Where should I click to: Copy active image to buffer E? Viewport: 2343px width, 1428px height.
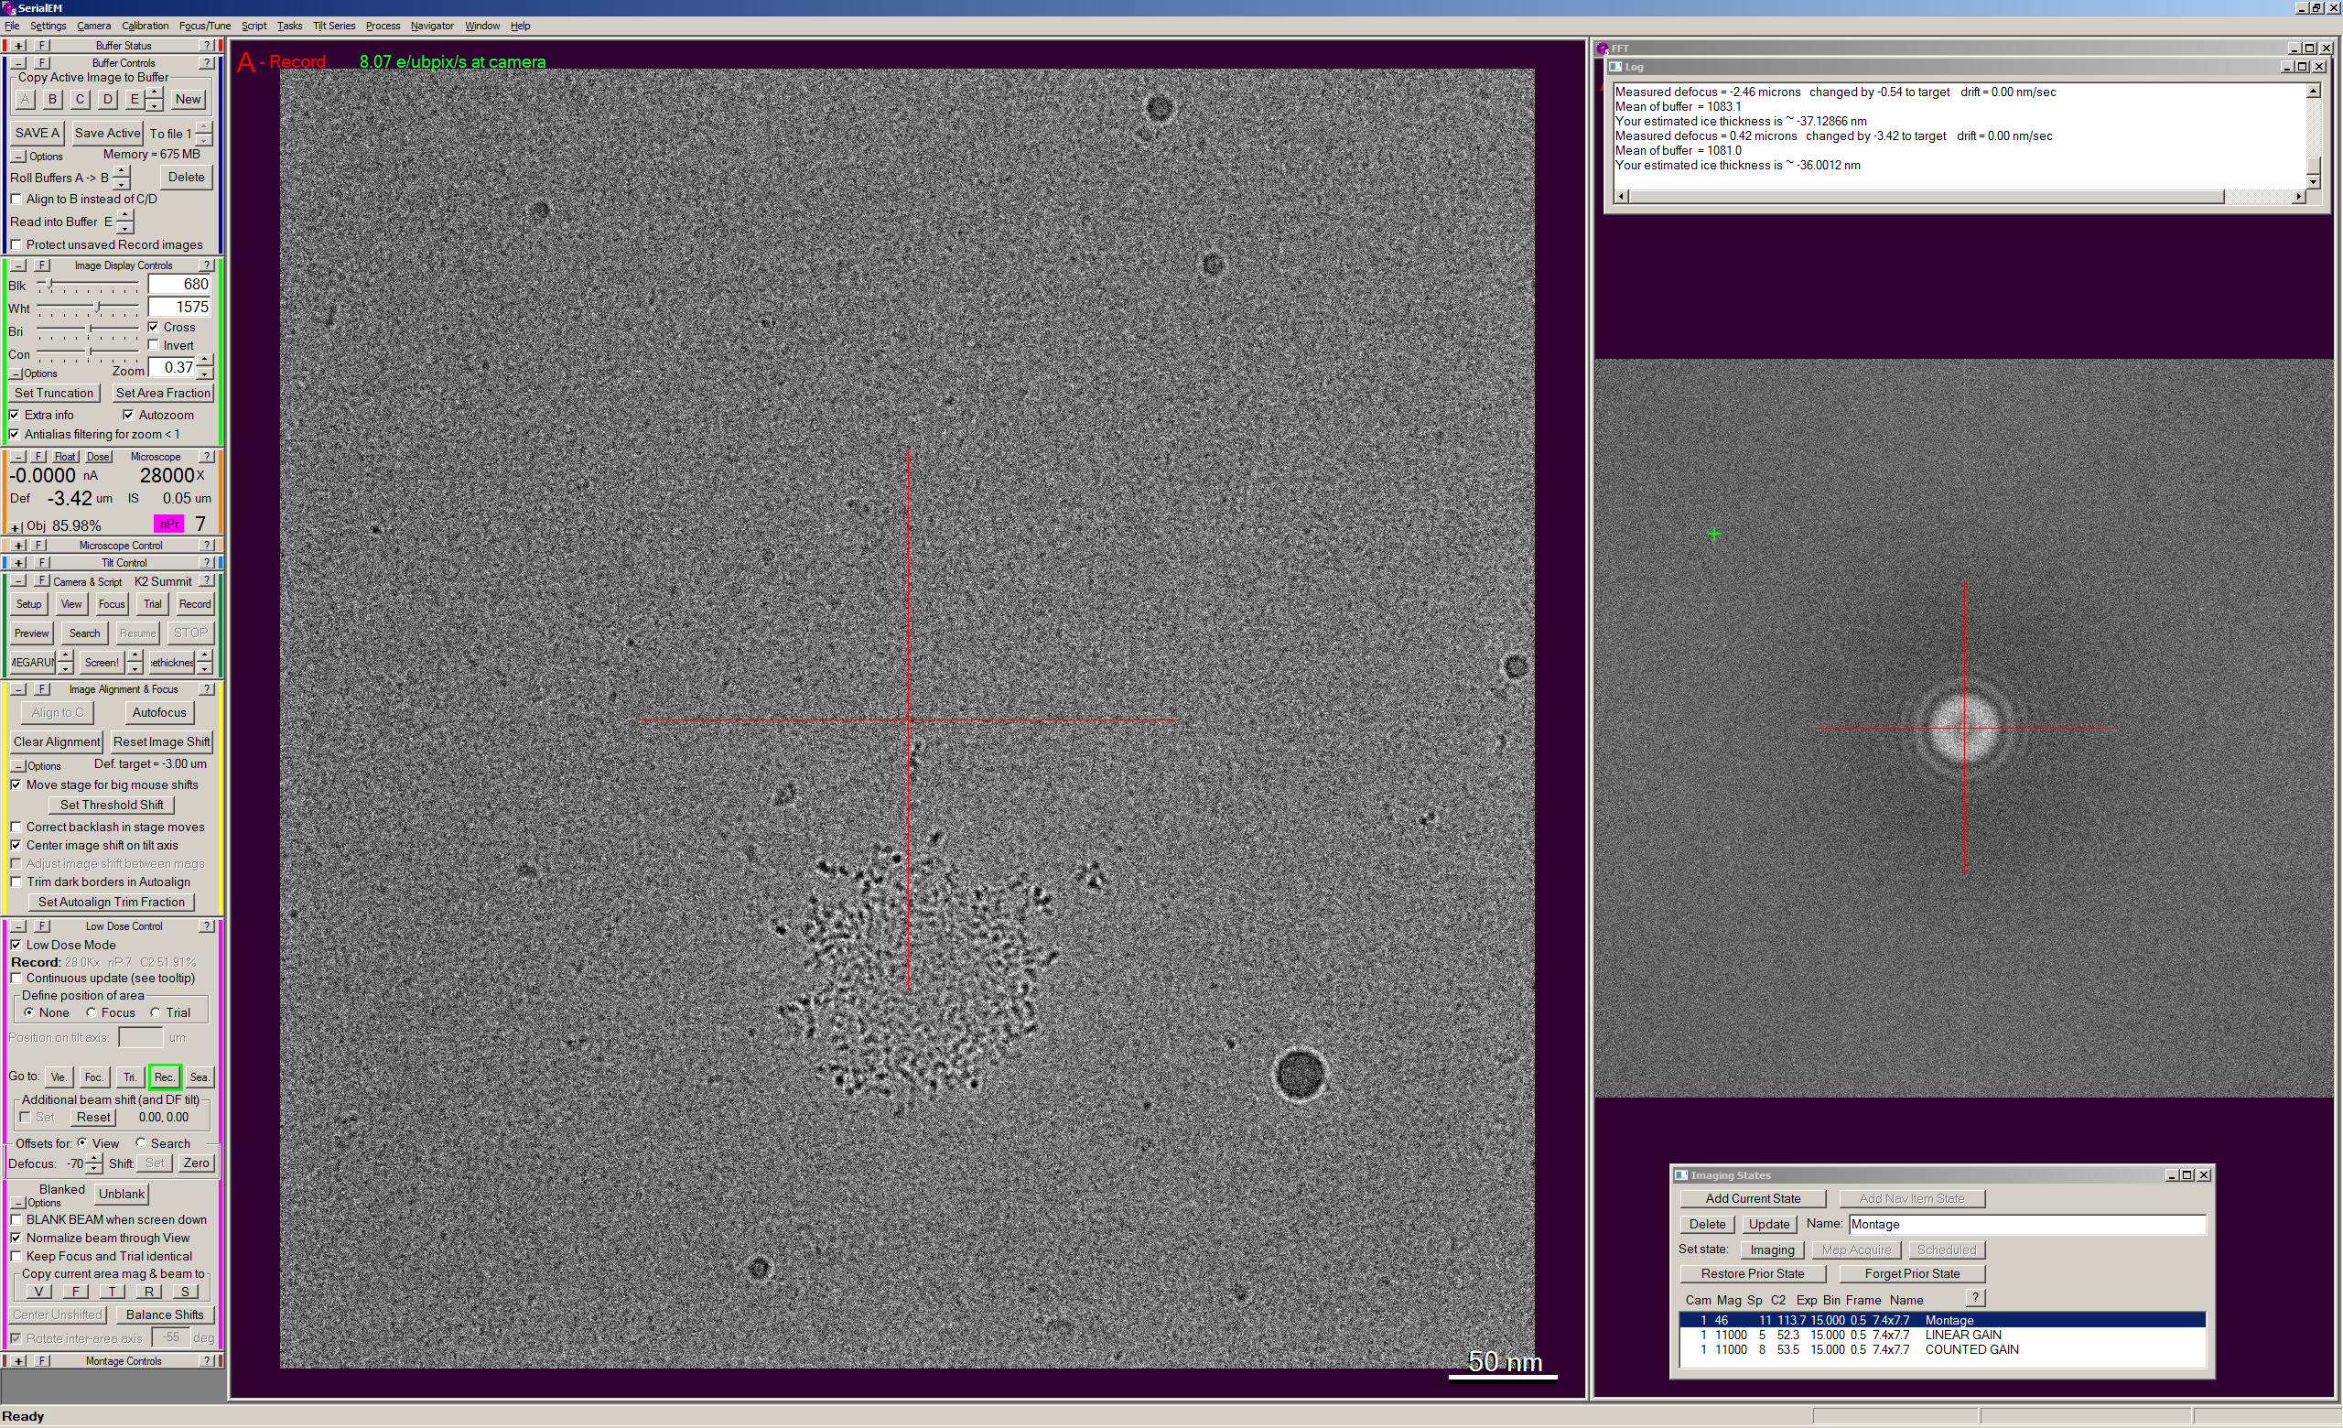click(134, 99)
